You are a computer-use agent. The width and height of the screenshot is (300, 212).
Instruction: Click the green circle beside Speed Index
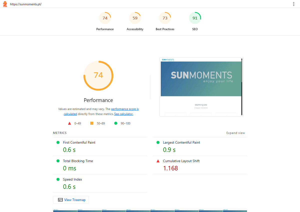pyautogui.click(x=58, y=179)
